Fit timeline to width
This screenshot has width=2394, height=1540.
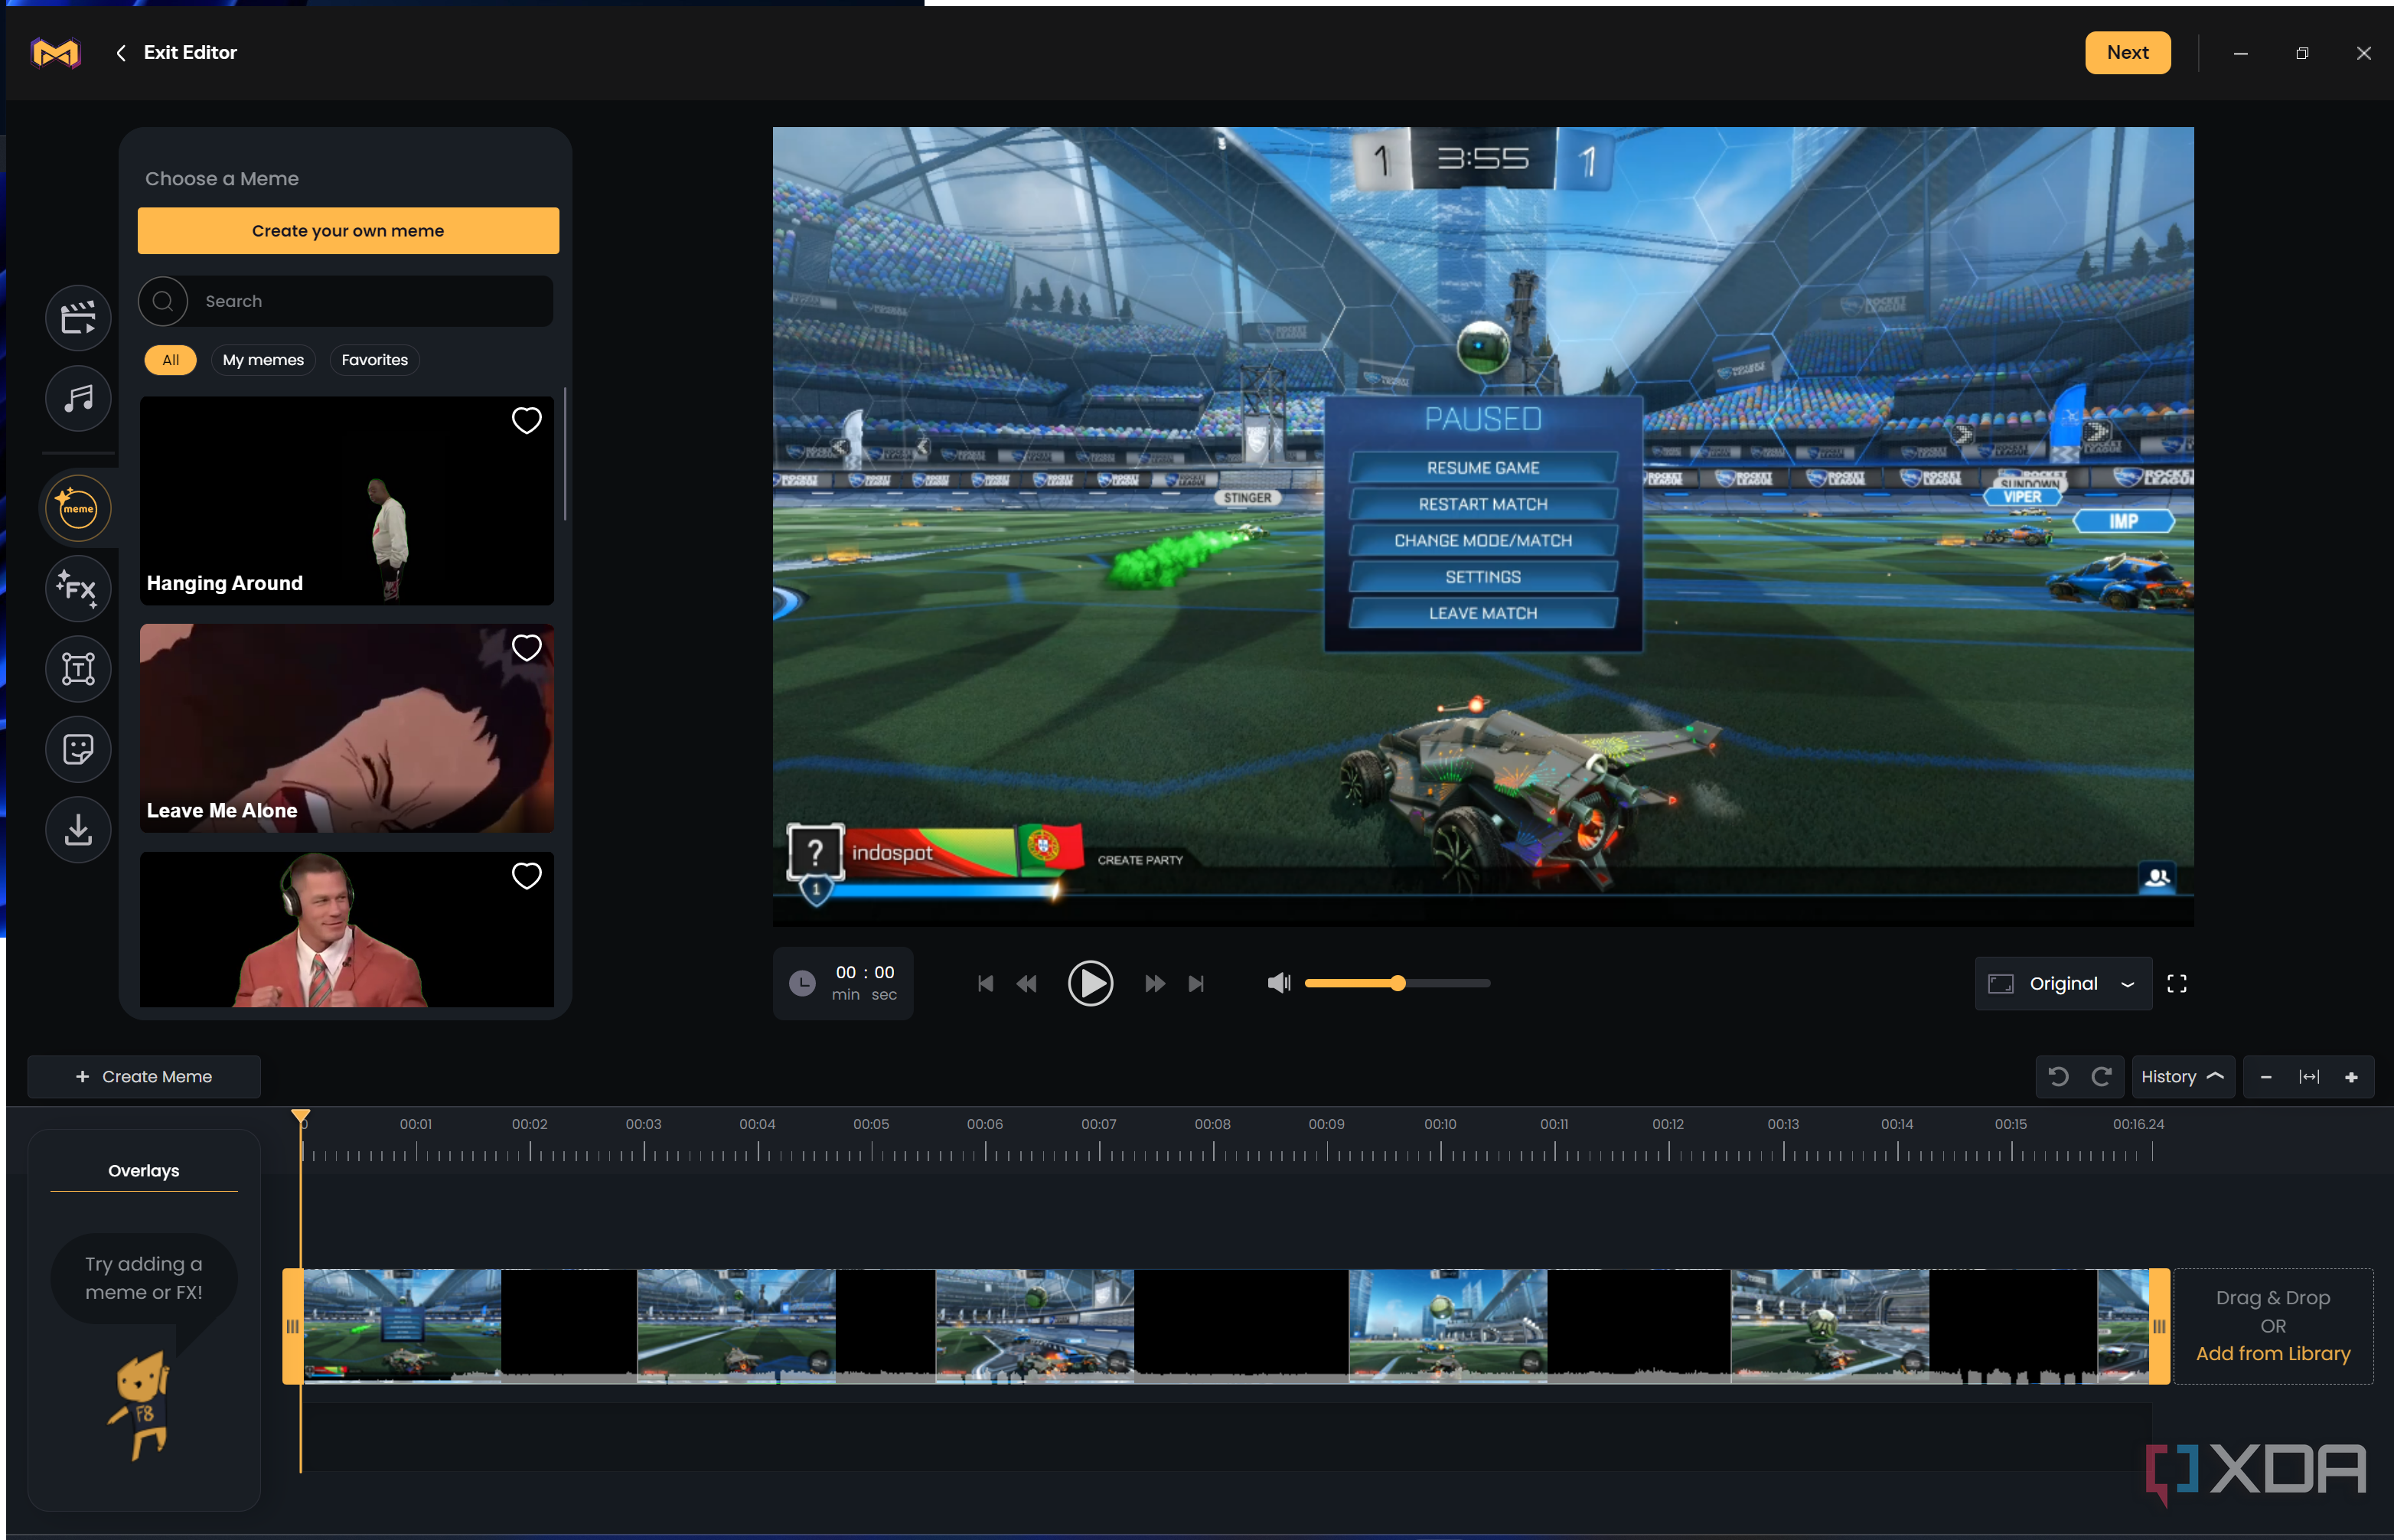tap(2309, 1077)
